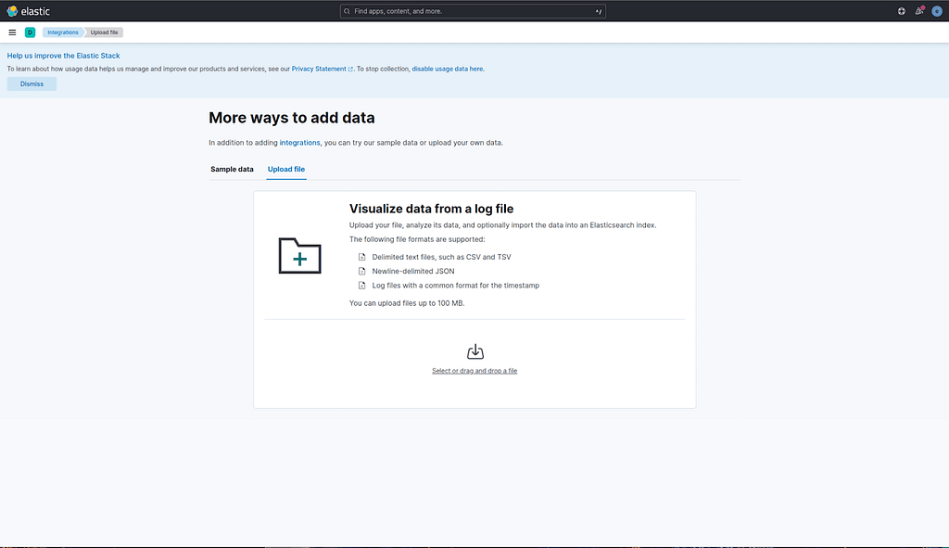949x548 pixels.
Task: Click You can upload files up to 100 MB text
Action: pyautogui.click(x=407, y=303)
